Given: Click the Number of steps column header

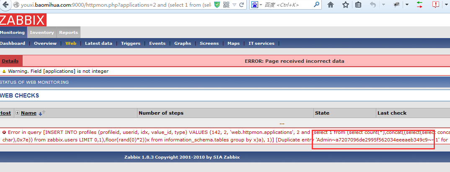Looking at the screenshot, I should [x=161, y=113].
